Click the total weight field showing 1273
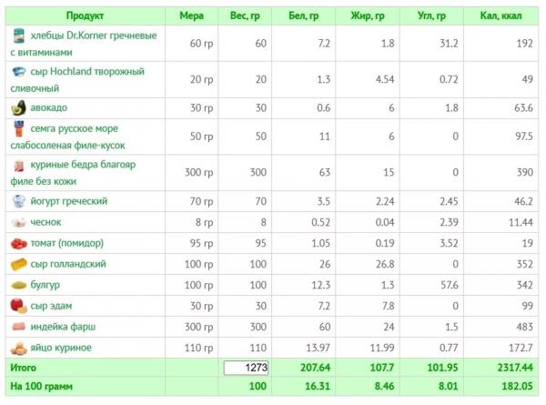 [246, 368]
